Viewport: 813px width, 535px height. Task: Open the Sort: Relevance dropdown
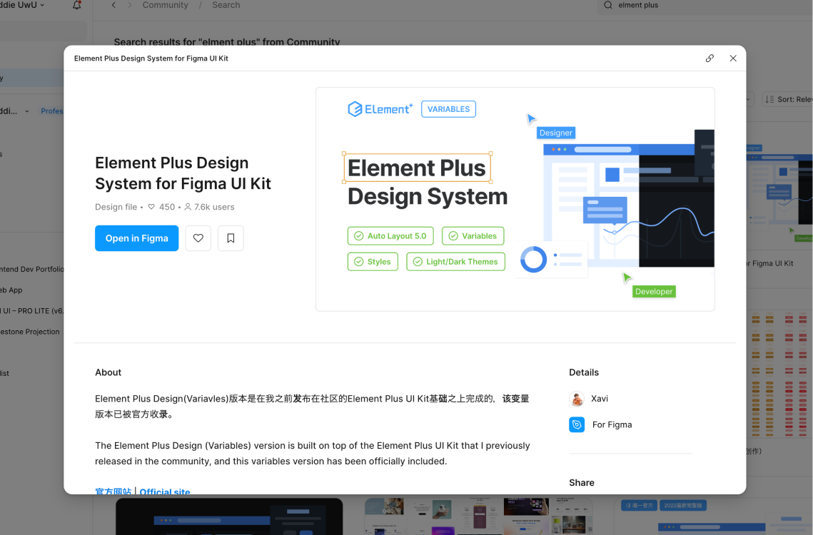point(787,99)
